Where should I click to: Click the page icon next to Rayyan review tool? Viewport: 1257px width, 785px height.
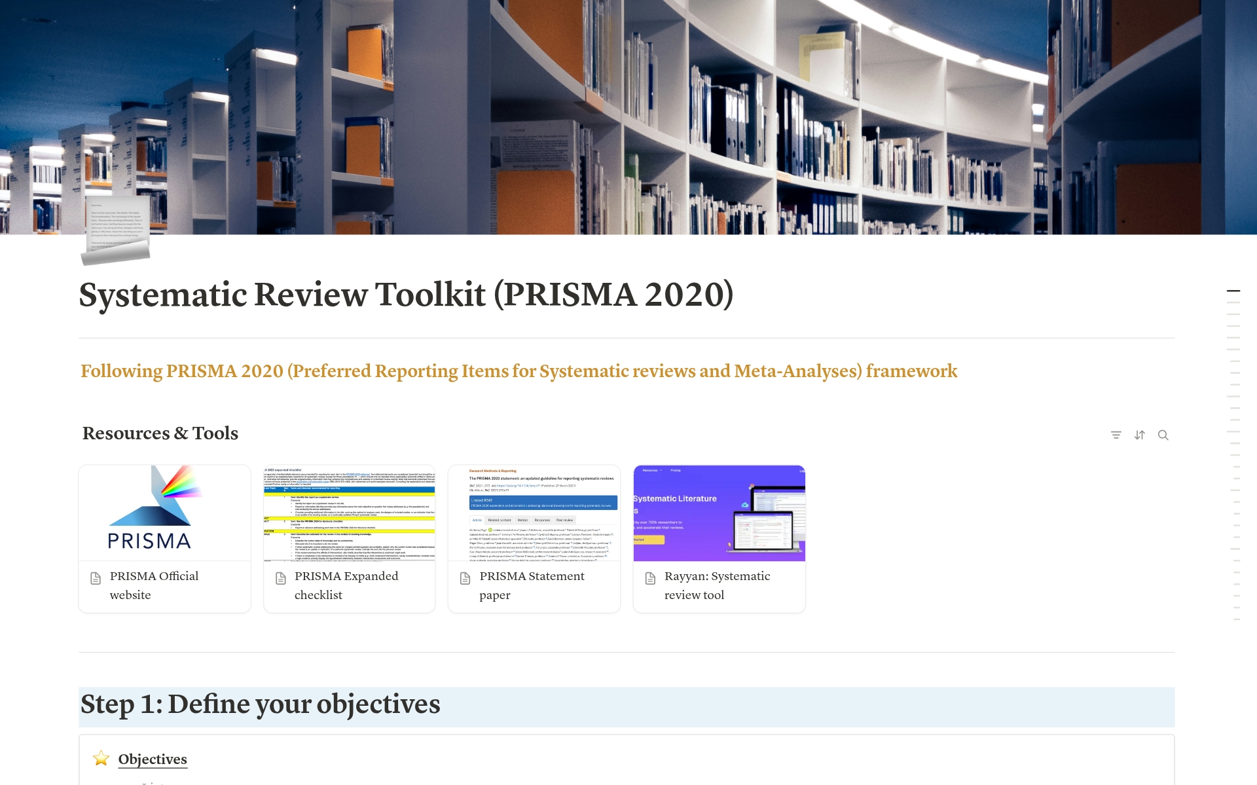coord(650,578)
